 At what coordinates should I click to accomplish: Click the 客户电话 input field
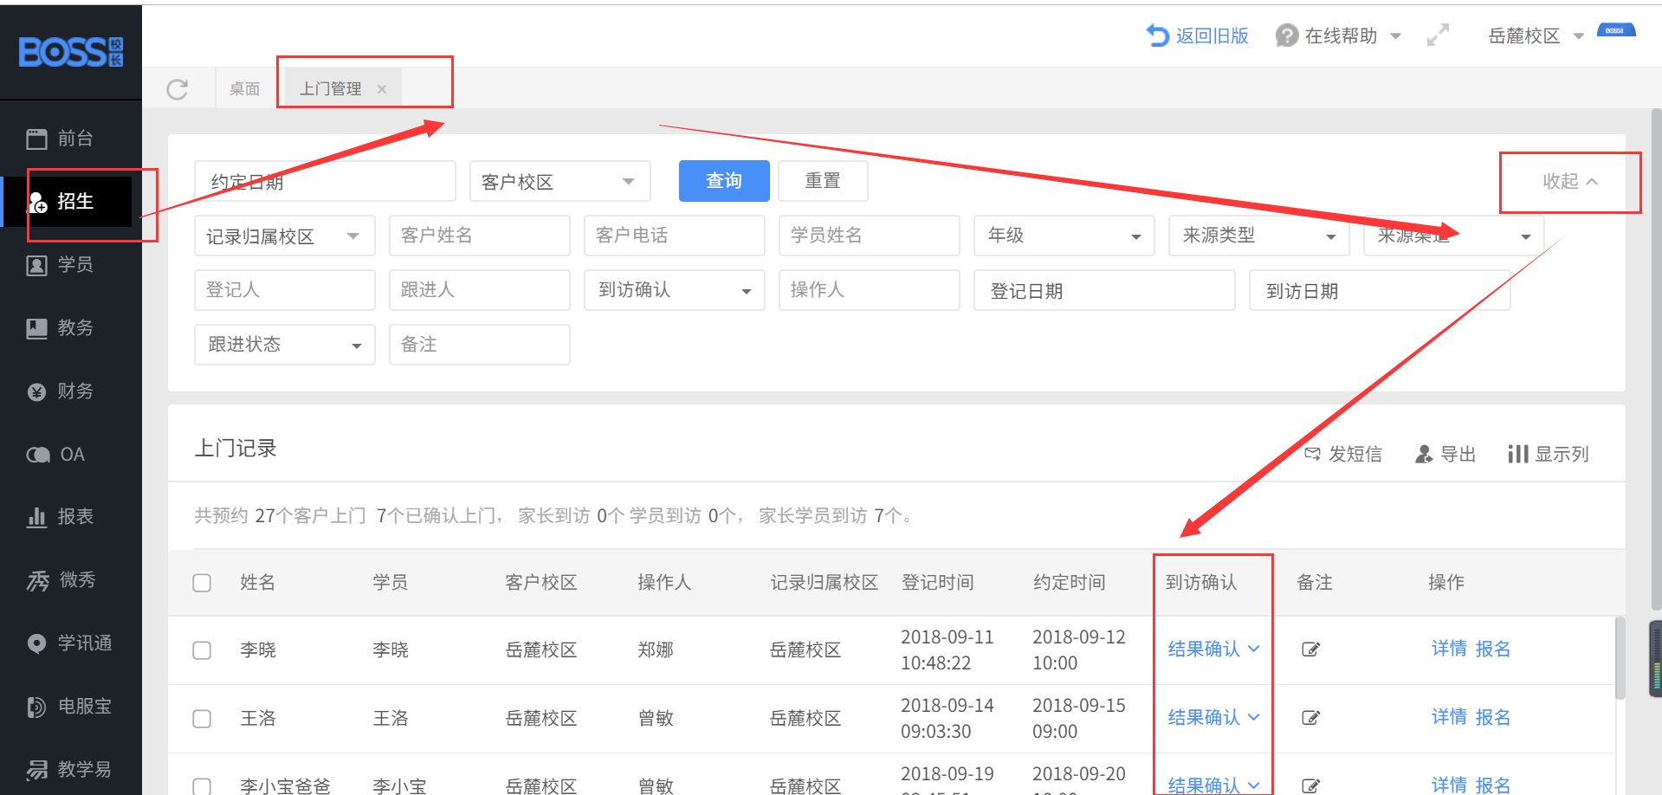click(674, 236)
